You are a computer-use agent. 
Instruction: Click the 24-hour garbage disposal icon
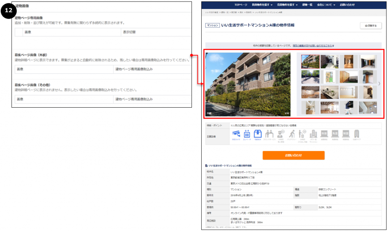(x=303, y=134)
